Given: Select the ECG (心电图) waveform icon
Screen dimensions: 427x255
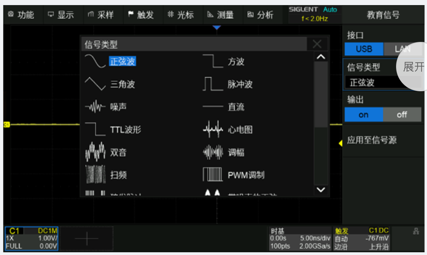Looking at the screenshot, I should point(213,129).
